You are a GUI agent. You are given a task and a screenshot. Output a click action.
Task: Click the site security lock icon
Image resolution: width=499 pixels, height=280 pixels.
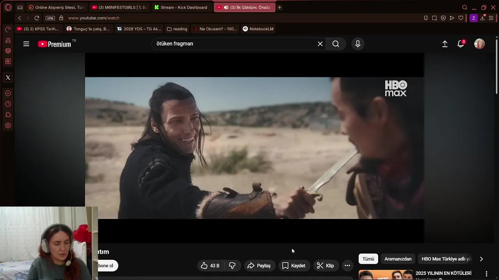[x=61, y=18]
